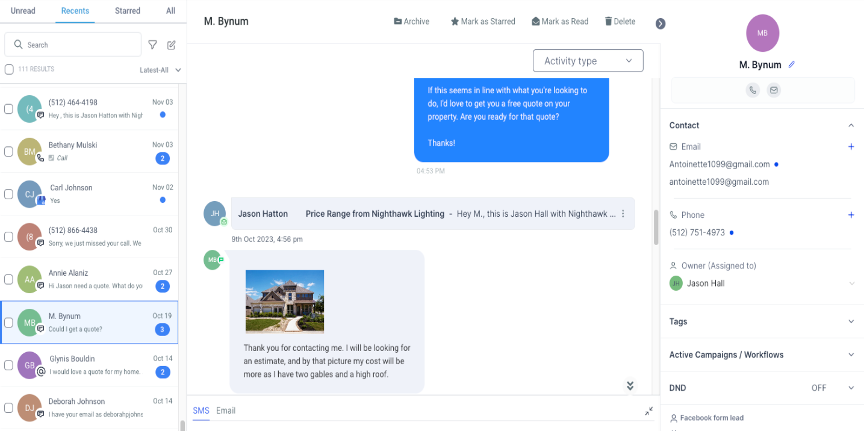Open the house photo thumbnail

285,301
